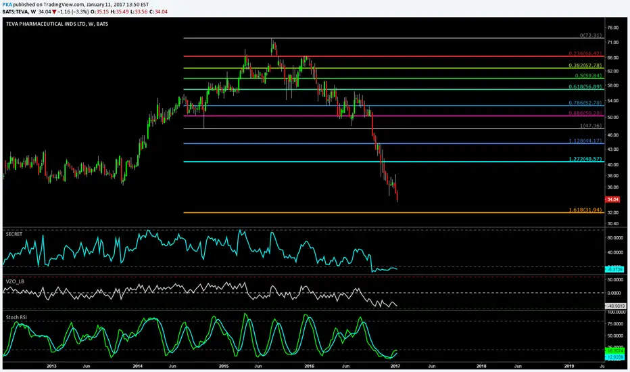630x372 pixels.
Task: Select the 1.128(44.17) Fibonacci level label
Action: [585, 141]
